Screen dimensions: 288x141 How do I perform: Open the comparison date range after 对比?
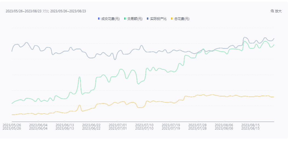click(x=68, y=11)
